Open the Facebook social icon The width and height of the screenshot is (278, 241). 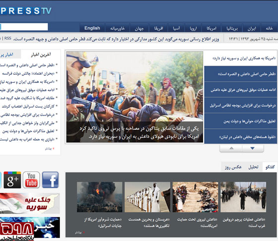[50, 180]
